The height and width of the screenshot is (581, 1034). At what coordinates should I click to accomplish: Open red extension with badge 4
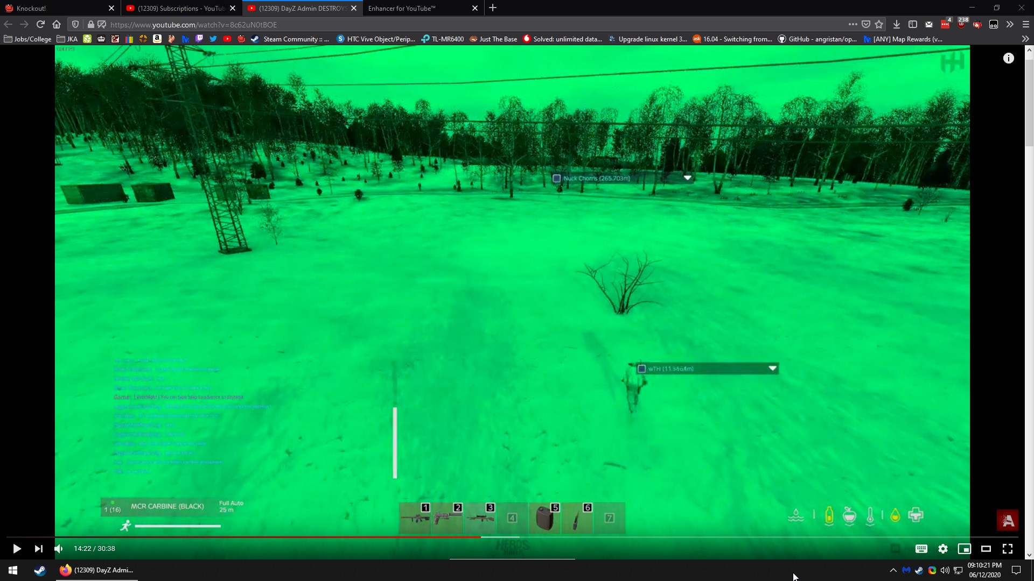(946, 24)
